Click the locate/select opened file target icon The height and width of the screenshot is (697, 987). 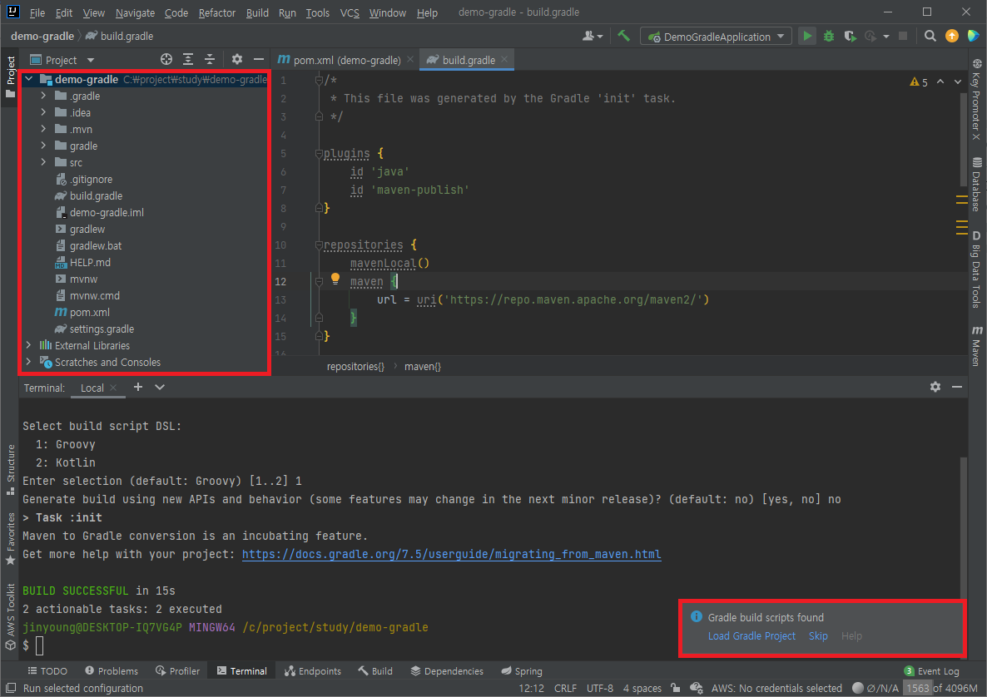166,59
